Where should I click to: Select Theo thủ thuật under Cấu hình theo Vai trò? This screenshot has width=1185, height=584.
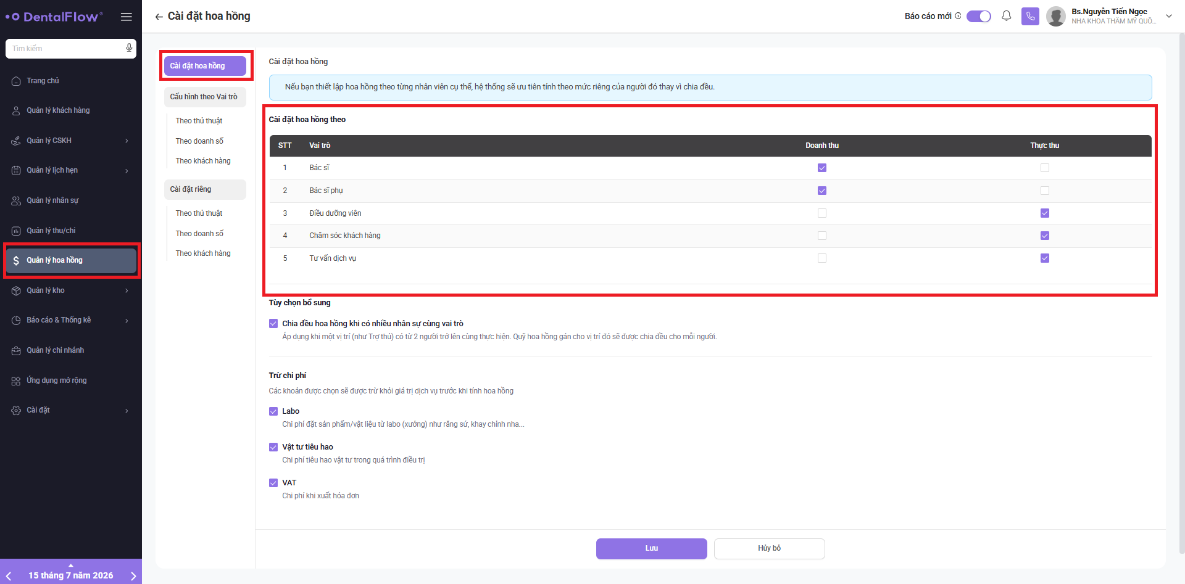(199, 121)
